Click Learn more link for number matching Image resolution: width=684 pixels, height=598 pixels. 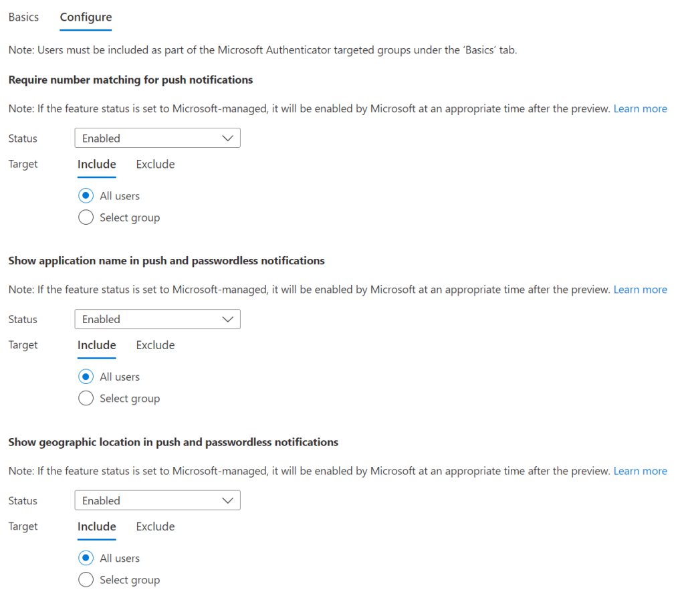pyautogui.click(x=640, y=108)
